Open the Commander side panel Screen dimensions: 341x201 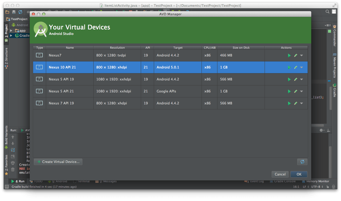334,36
